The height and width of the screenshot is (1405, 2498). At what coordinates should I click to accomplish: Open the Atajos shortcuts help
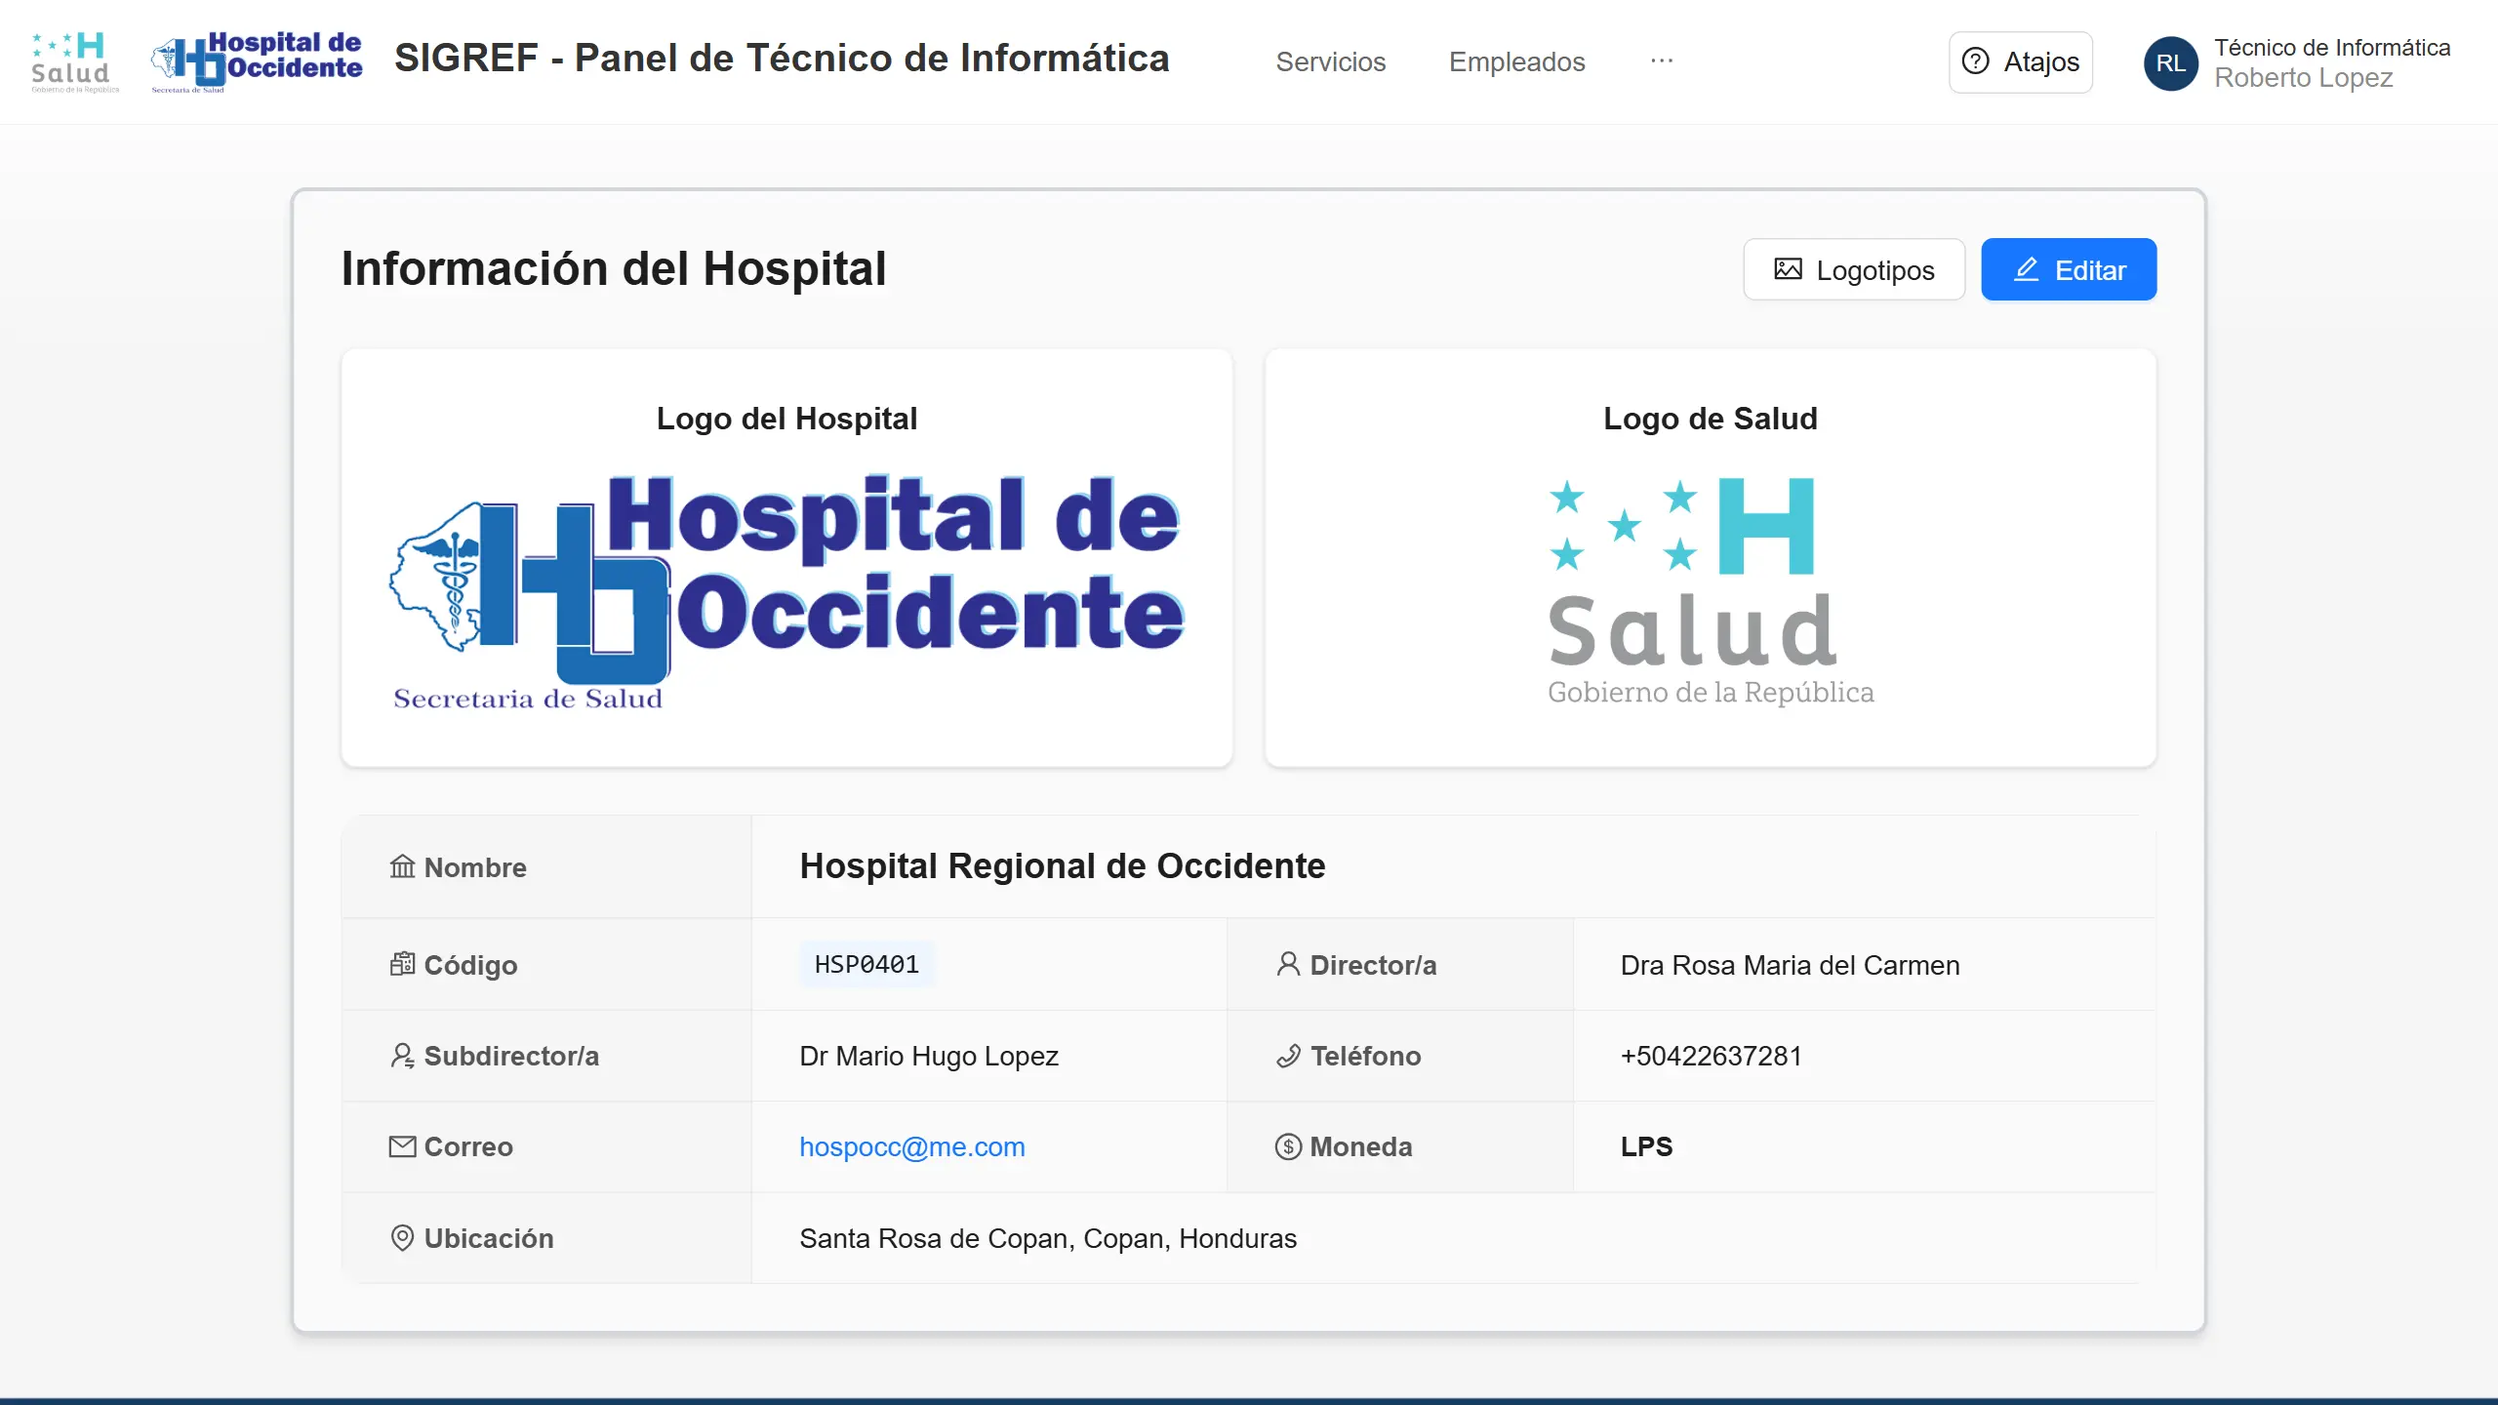pyautogui.click(x=2020, y=62)
